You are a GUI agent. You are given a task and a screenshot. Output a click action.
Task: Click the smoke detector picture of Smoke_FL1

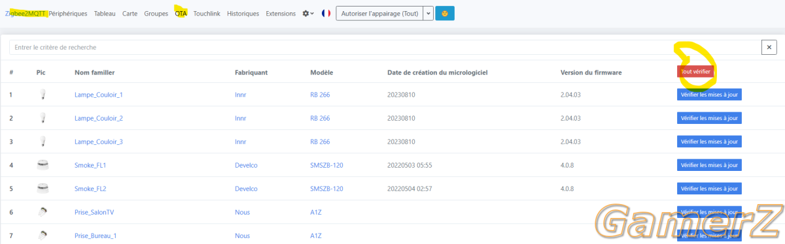point(43,165)
